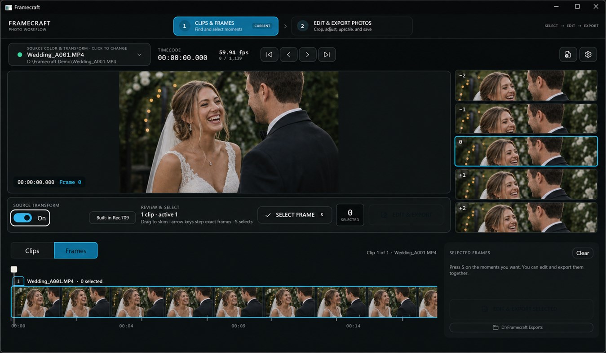The image size is (606, 353).
Task: Select the Frames tab
Action: (76, 251)
